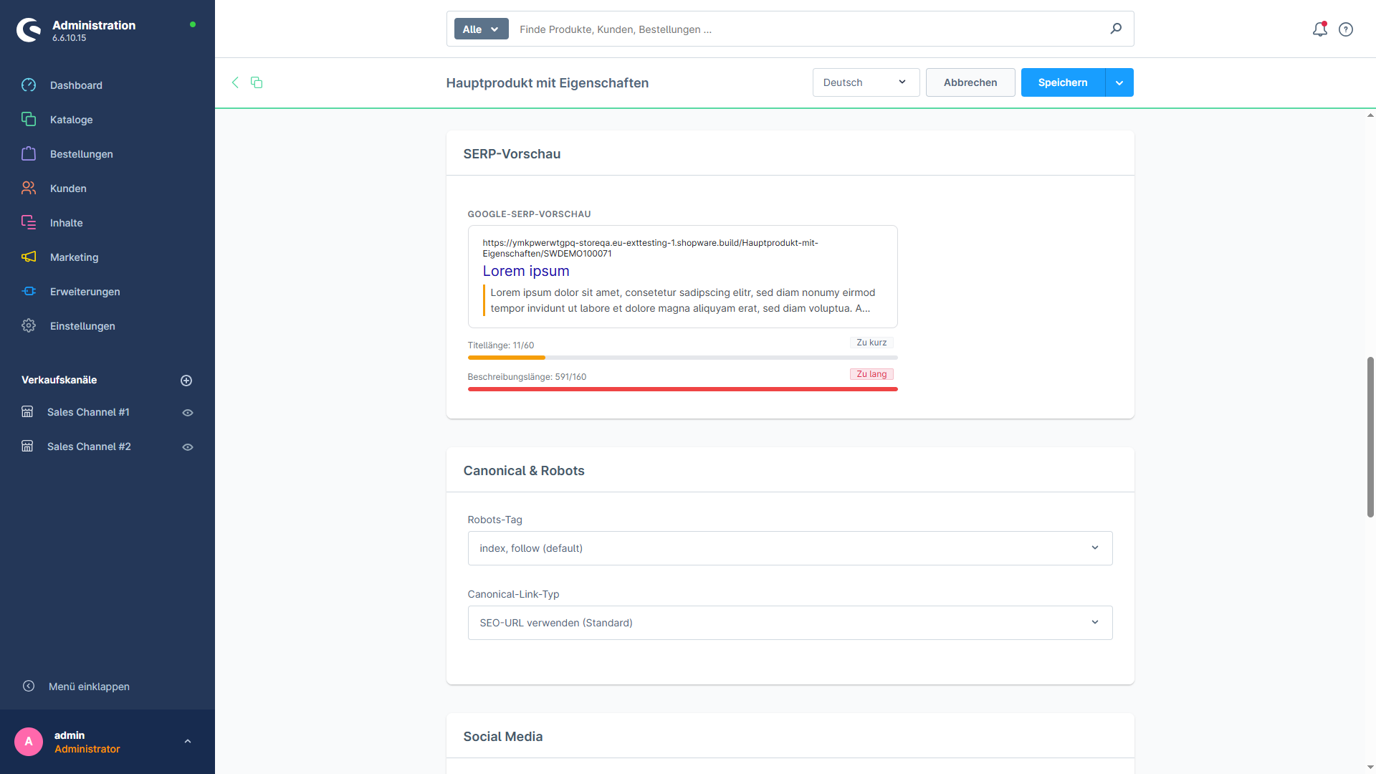
Task: Open the help question mark icon
Action: tap(1346, 29)
